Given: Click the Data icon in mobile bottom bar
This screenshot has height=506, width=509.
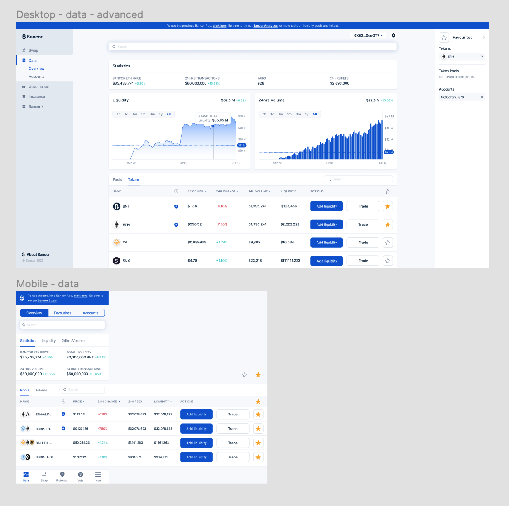Looking at the screenshot, I should click(26, 474).
